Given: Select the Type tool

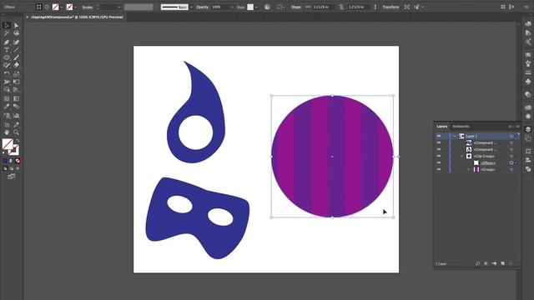Looking at the screenshot, I should point(7,50).
